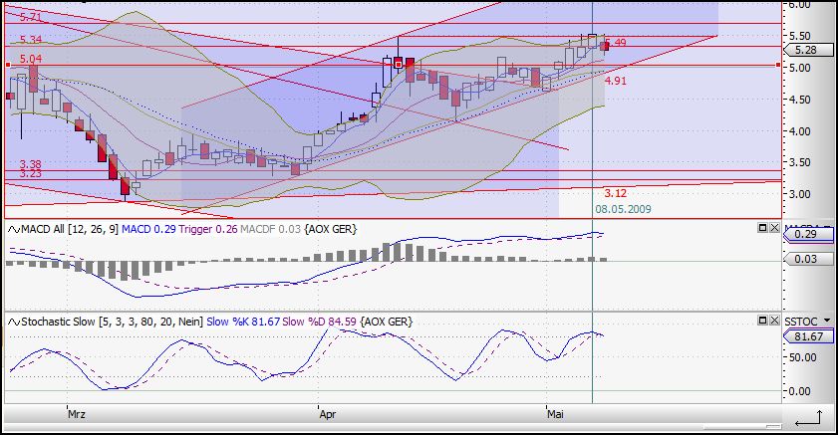Image resolution: width=838 pixels, height=435 pixels.
Task: Click the horizontal time scrollbar thumb
Action: coord(743,426)
